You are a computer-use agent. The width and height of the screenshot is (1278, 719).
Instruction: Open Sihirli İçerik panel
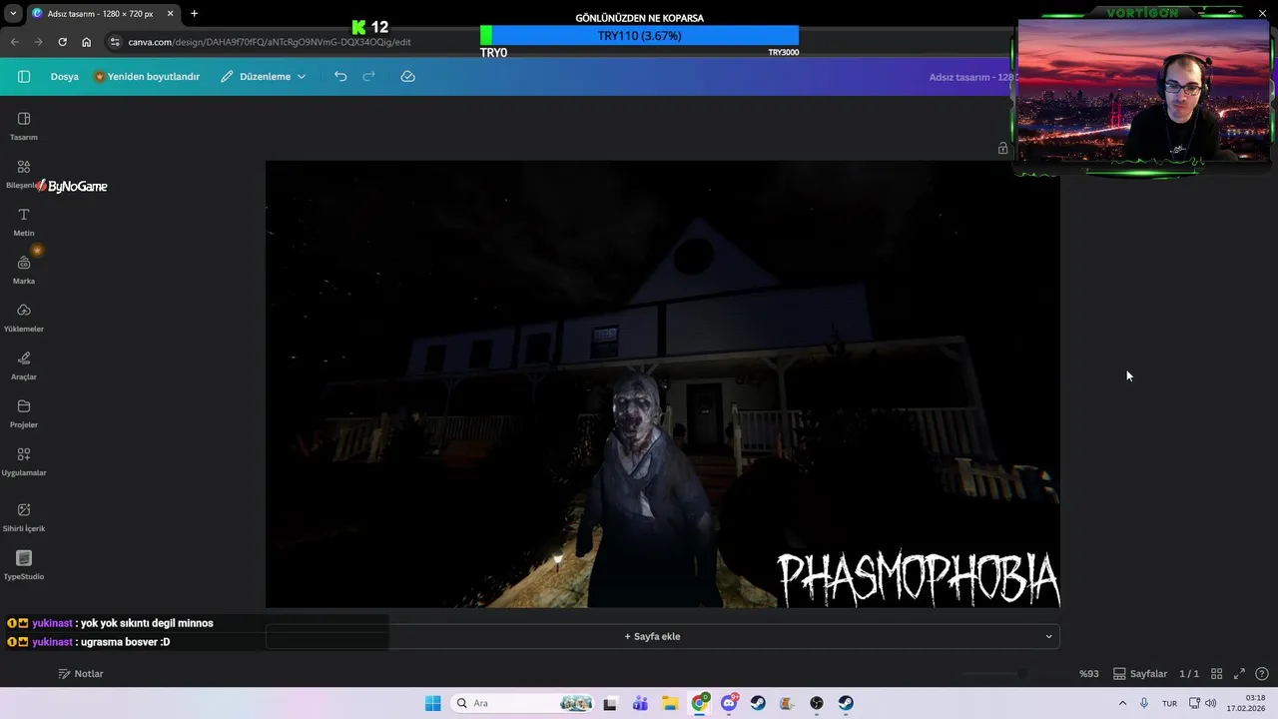[x=24, y=517]
